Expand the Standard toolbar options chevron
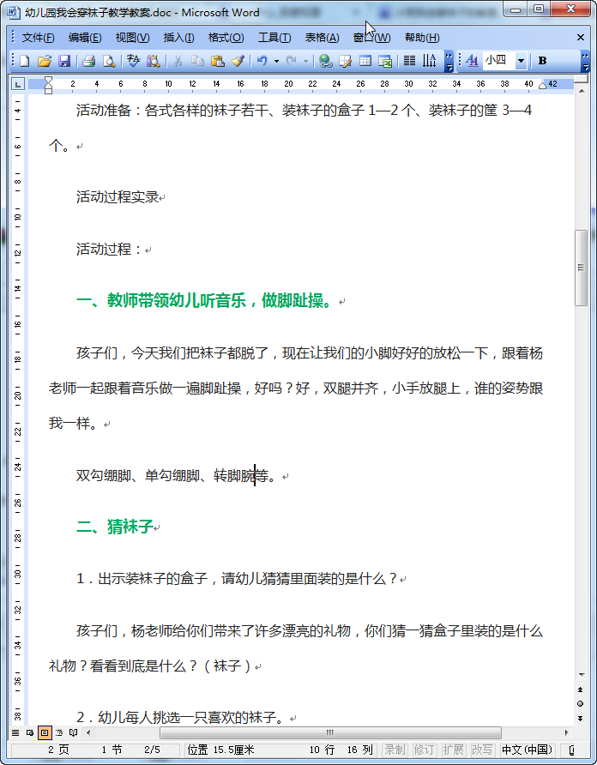The height and width of the screenshot is (765, 597). click(x=449, y=61)
